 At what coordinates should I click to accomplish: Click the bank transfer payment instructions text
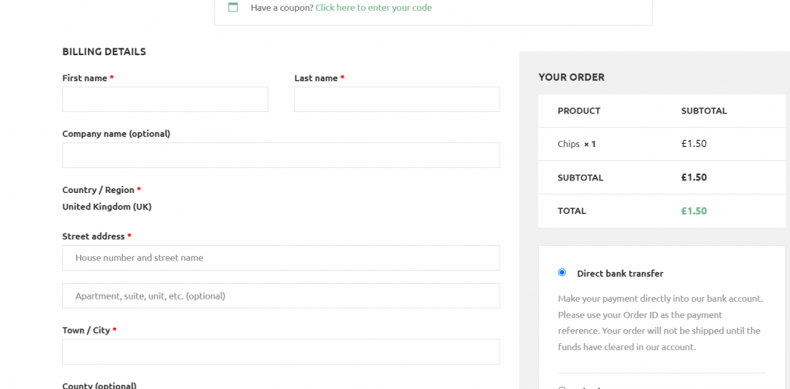660,323
